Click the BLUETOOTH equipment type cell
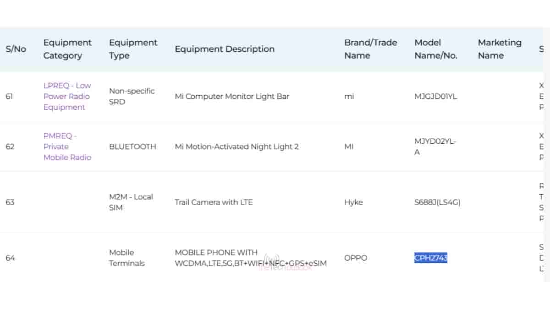550x309 pixels. (x=132, y=146)
